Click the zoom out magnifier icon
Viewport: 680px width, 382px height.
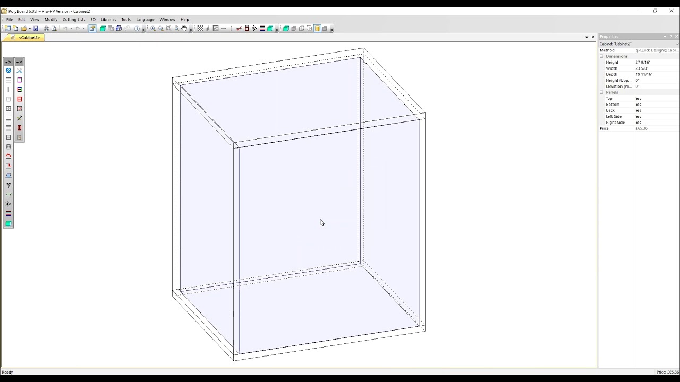pyautogui.click(x=160, y=29)
